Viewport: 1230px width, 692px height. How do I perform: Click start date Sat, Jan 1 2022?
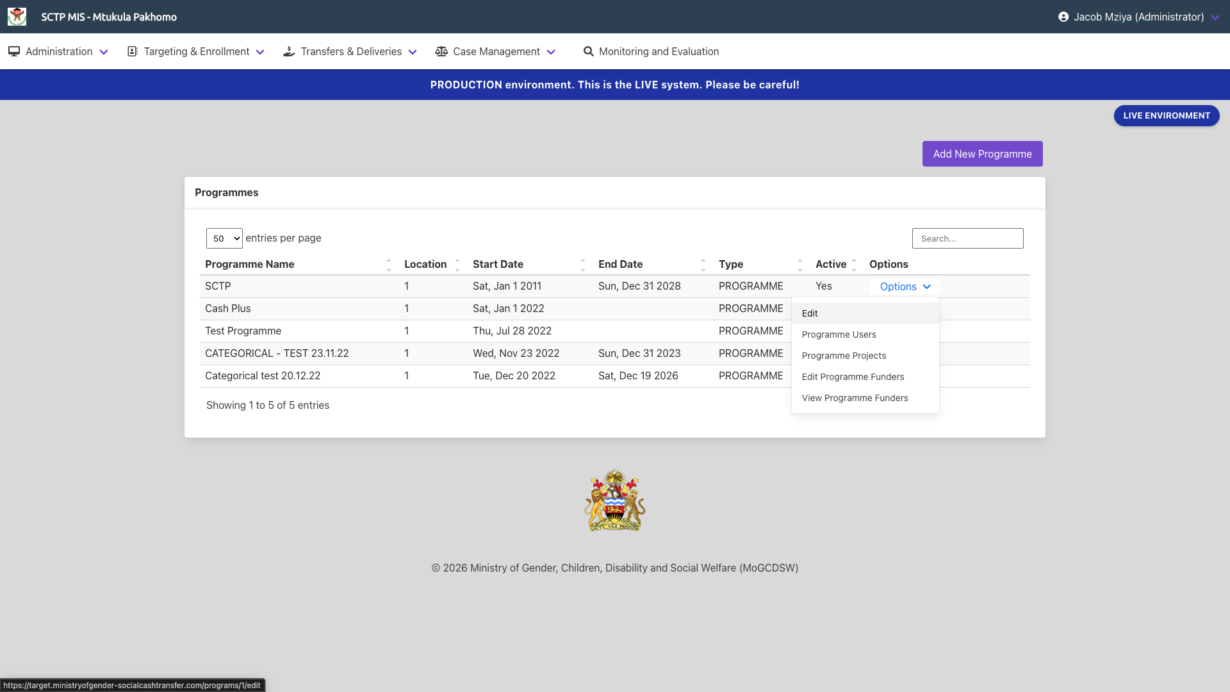pos(509,309)
